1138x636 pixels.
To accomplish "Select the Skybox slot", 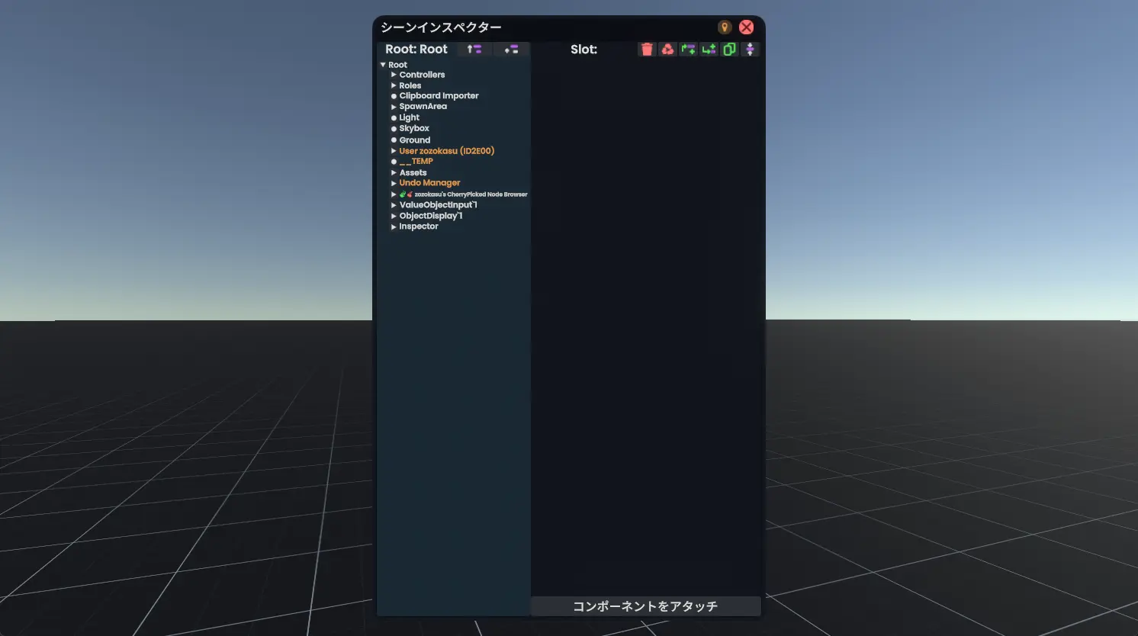I will pos(414,129).
